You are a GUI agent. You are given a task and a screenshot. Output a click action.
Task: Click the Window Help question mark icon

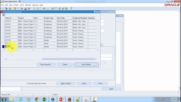click(x=71, y=8)
